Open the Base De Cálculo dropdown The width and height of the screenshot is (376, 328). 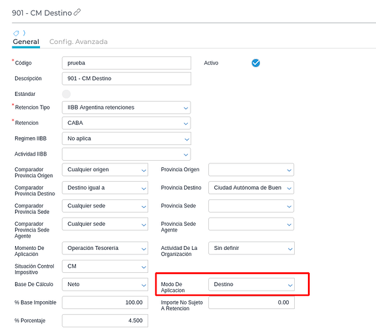tap(105, 285)
